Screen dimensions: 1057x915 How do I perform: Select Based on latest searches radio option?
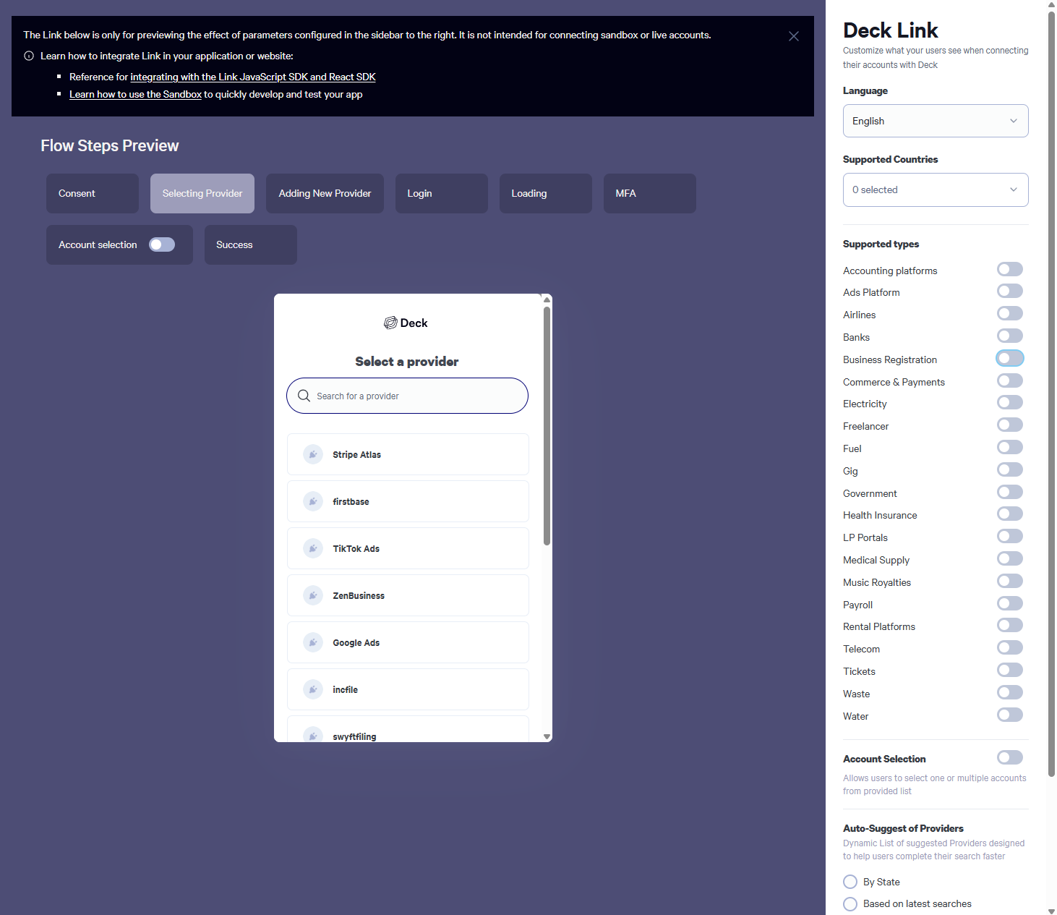pyautogui.click(x=850, y=904)
